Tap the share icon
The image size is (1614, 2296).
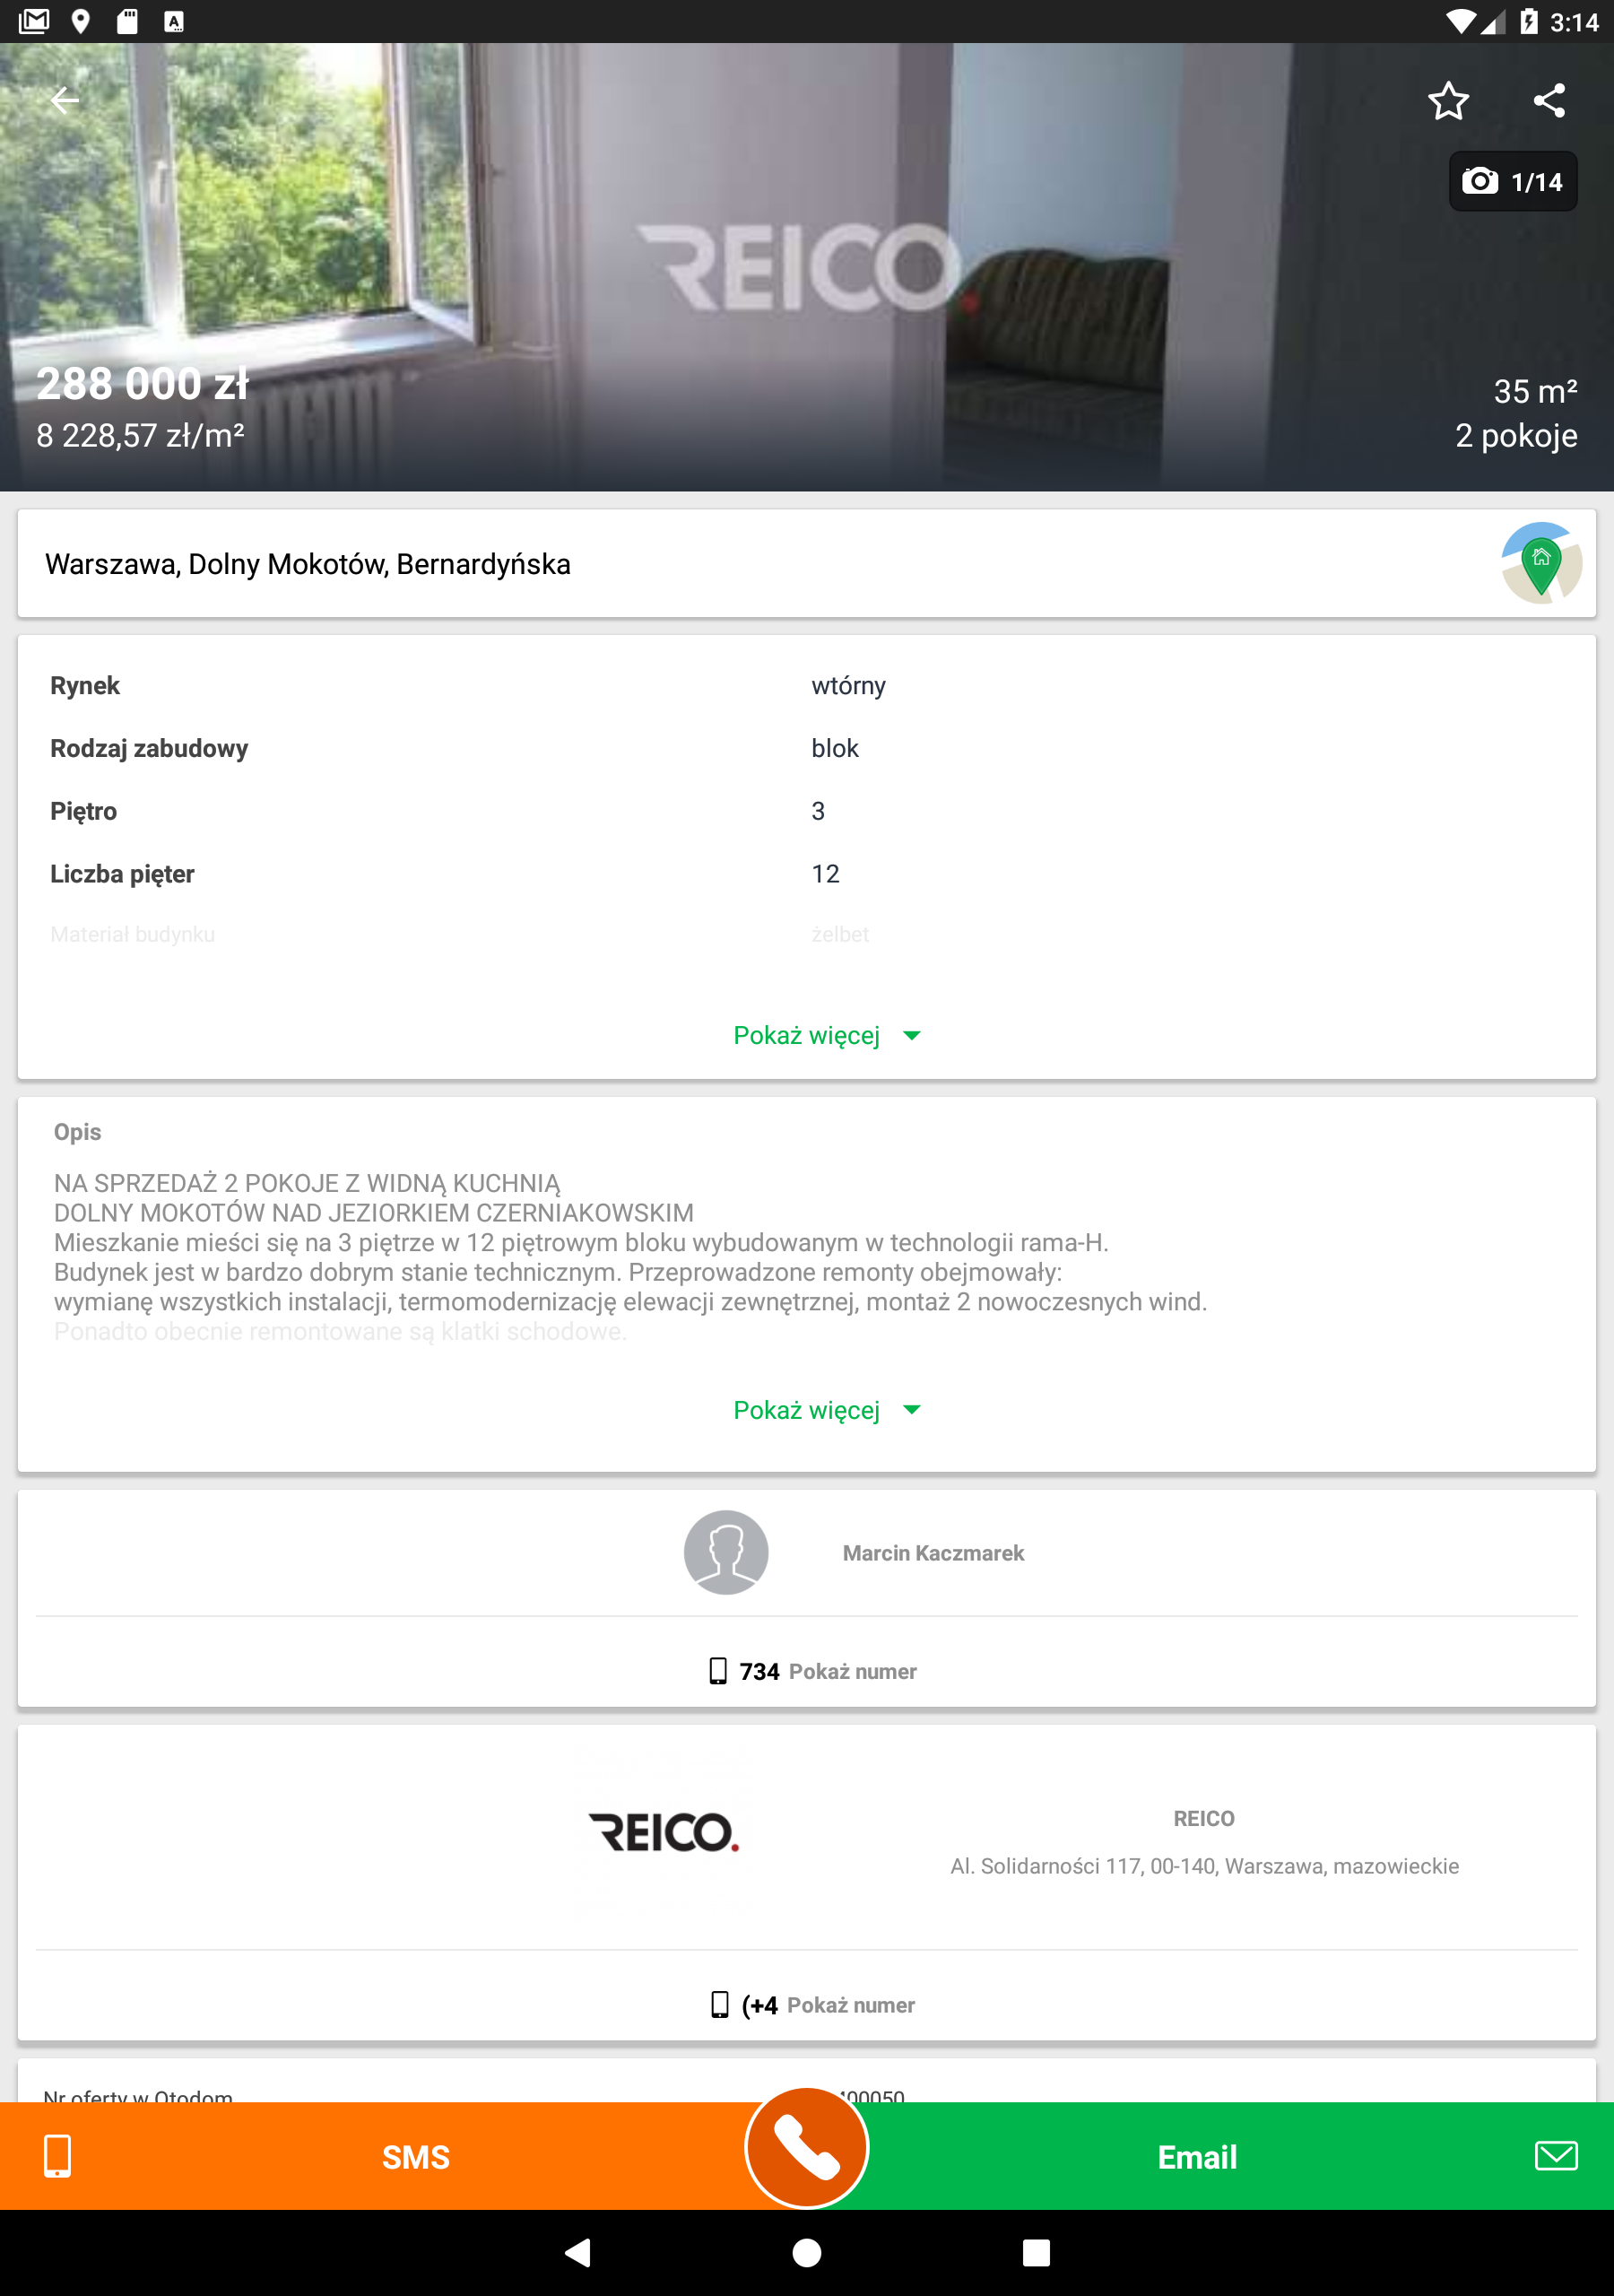1548,101
